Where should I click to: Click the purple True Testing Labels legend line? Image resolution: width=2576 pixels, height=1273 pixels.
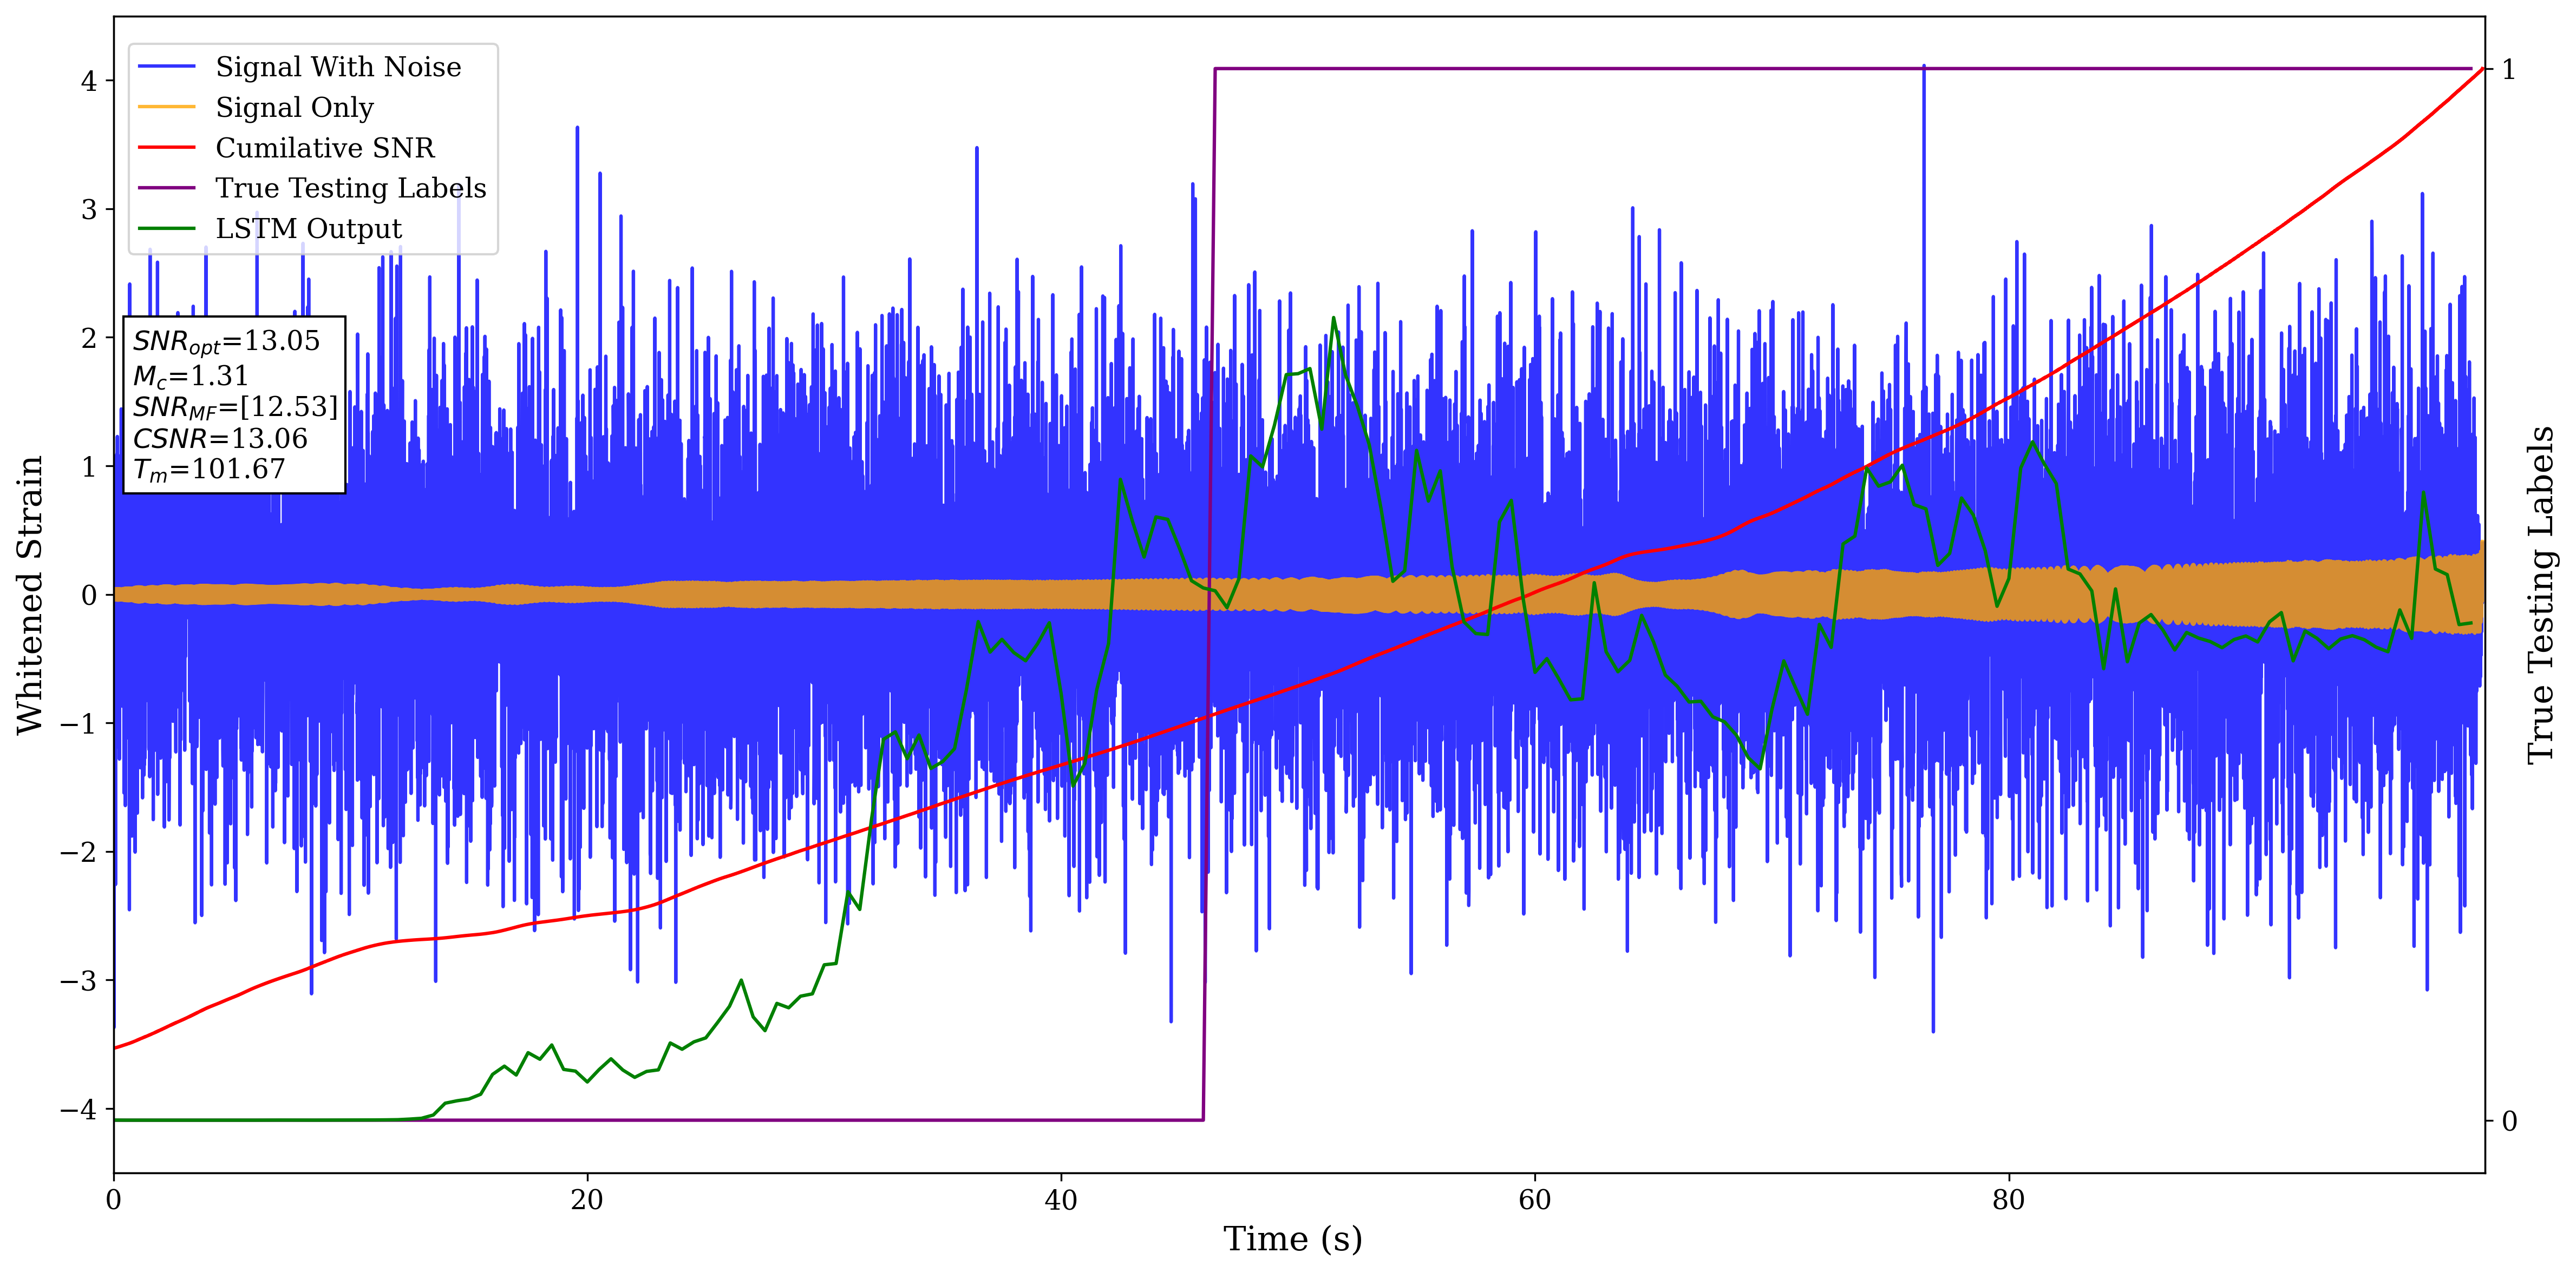coord(166,188)
